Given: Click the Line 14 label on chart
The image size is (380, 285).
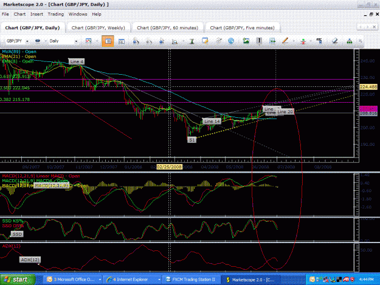Looking at the screenshot, I should coord(212,121).
